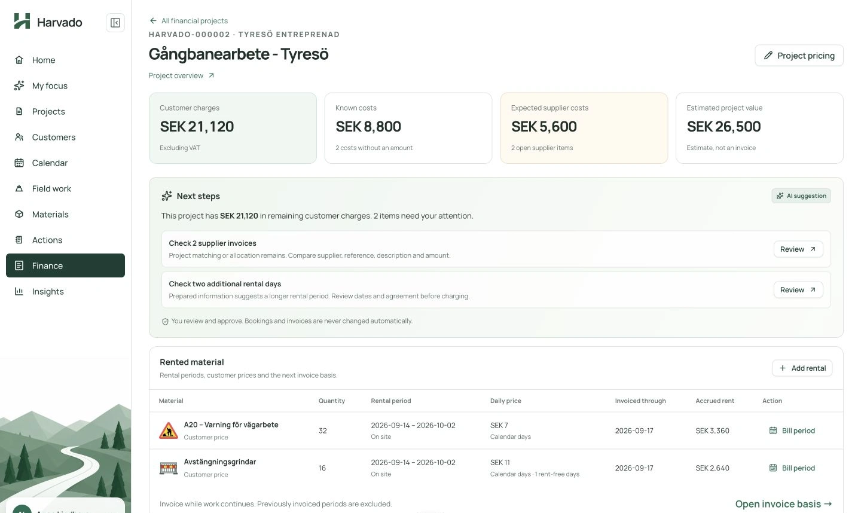The width and height of the screenshot is (861, 513).
Task: Click the Avstängningsgrindar barrier thumbnail
Action: point(169,468)
